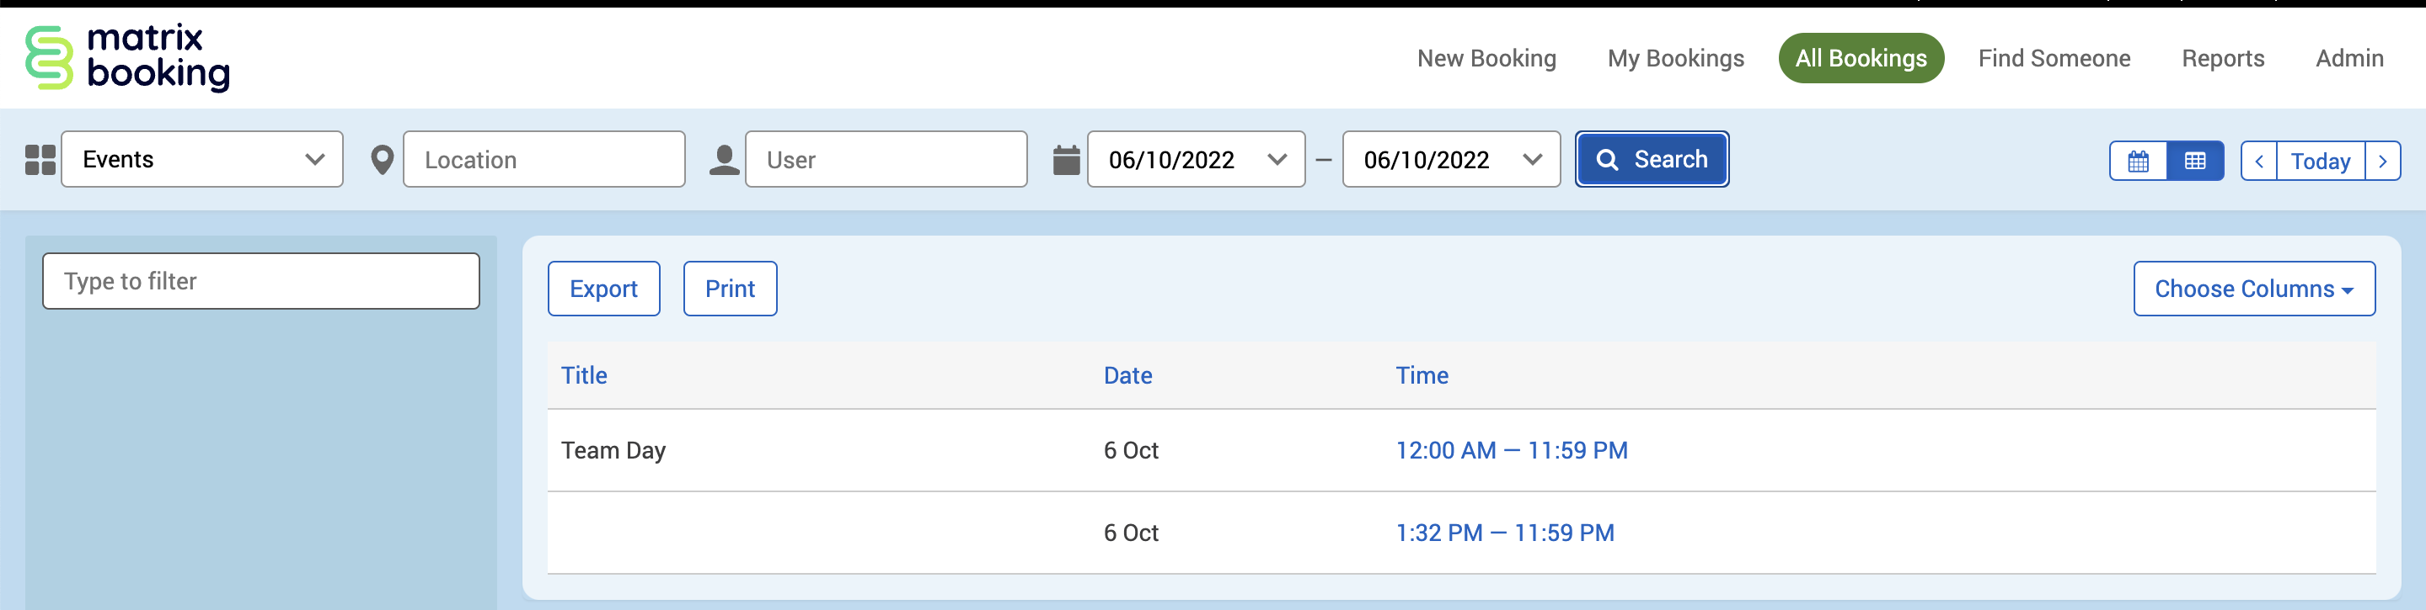The image size is (2426, 610).
Task: Click the date range calendar icon
Action: [x=1065, y=160]
